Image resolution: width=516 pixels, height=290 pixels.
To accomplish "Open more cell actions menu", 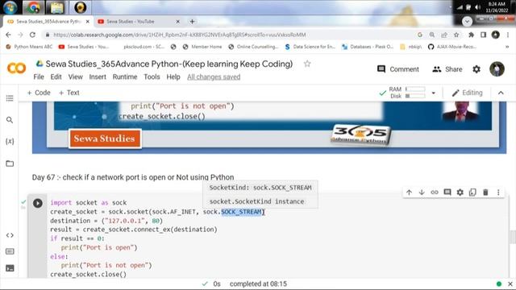I will tap(498, 193).
